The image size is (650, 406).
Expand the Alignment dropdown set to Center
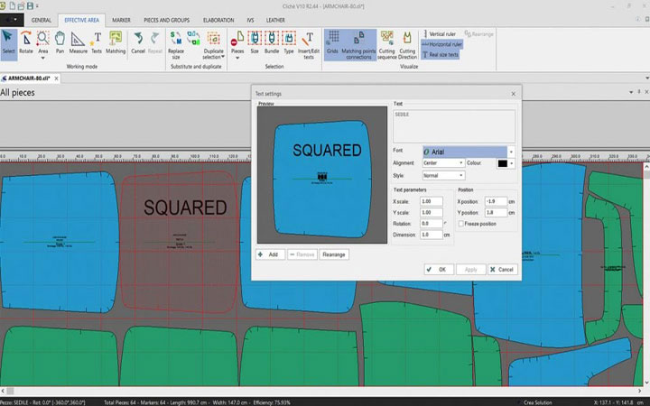point(442,163)
